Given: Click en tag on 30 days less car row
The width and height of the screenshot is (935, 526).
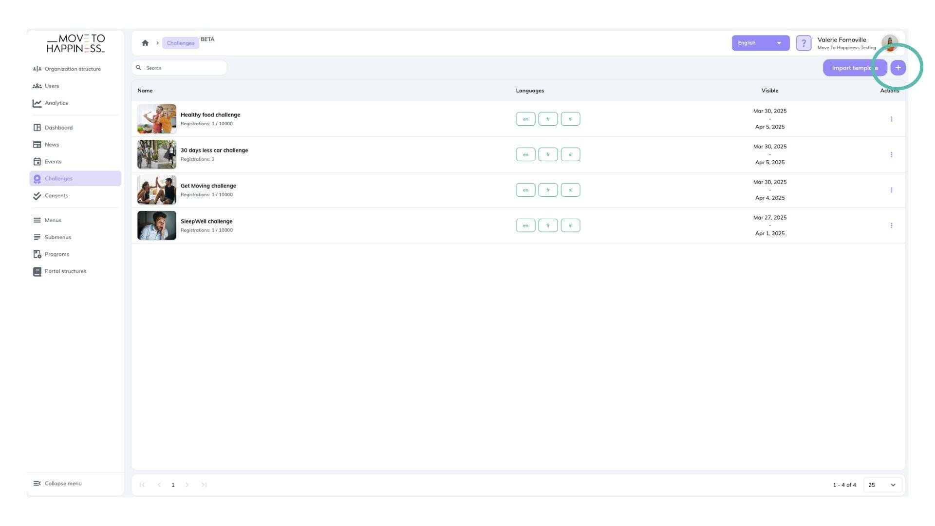Looking at the screenshot, I should pos(525,154).
